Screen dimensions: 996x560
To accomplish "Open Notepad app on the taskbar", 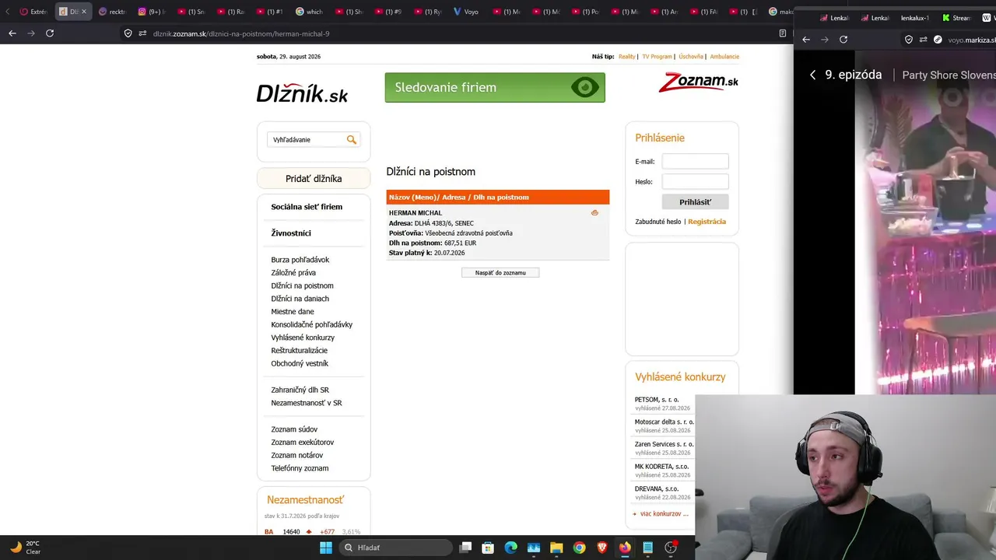I will point(647,548).
